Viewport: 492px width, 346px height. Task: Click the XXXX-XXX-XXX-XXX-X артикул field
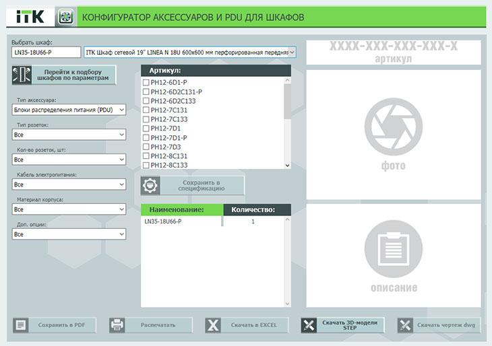click(394, 53)
